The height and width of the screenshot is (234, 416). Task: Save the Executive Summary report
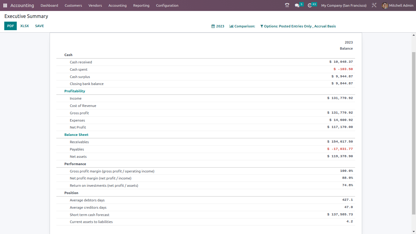click(x=39, y=26)
